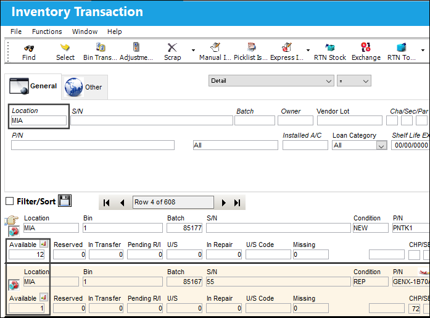Click the RTN Stock tool

coord(330,52)
